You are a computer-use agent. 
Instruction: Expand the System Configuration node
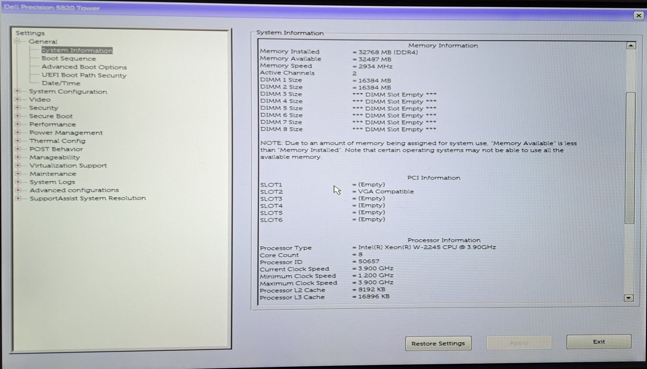(17, 92)
